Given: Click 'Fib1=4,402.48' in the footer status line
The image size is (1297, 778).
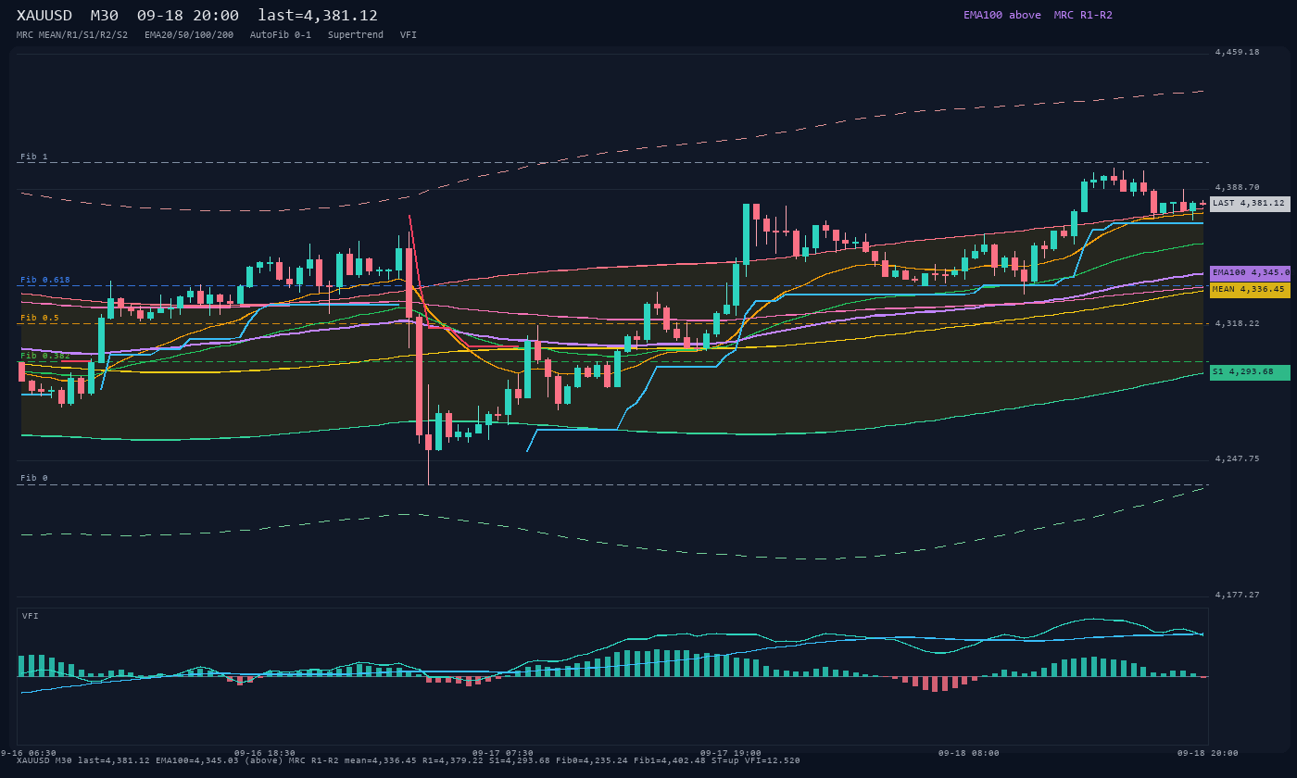Looking at the screenshot, I should (671, 760).
